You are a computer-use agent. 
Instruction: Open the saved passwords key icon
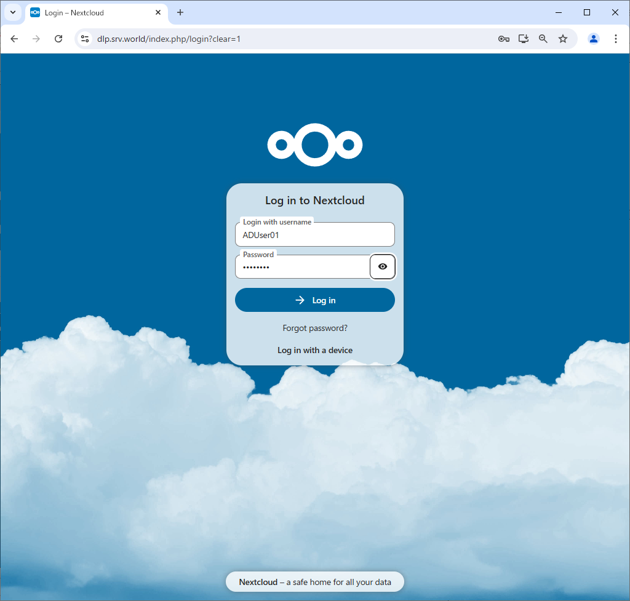click(x=503, y=39)
